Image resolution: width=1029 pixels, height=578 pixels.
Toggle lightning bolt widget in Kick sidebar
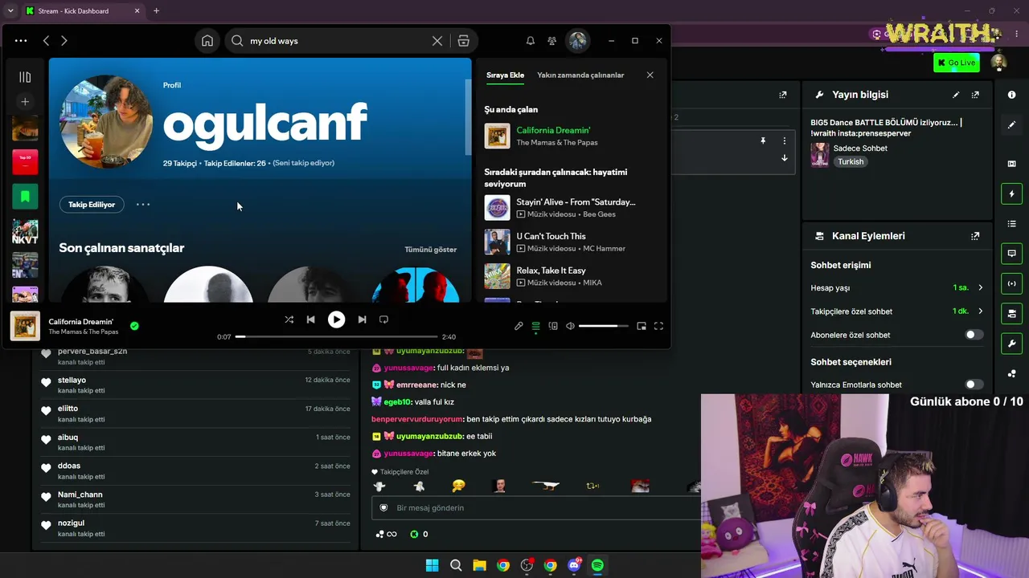point(1011,193)
